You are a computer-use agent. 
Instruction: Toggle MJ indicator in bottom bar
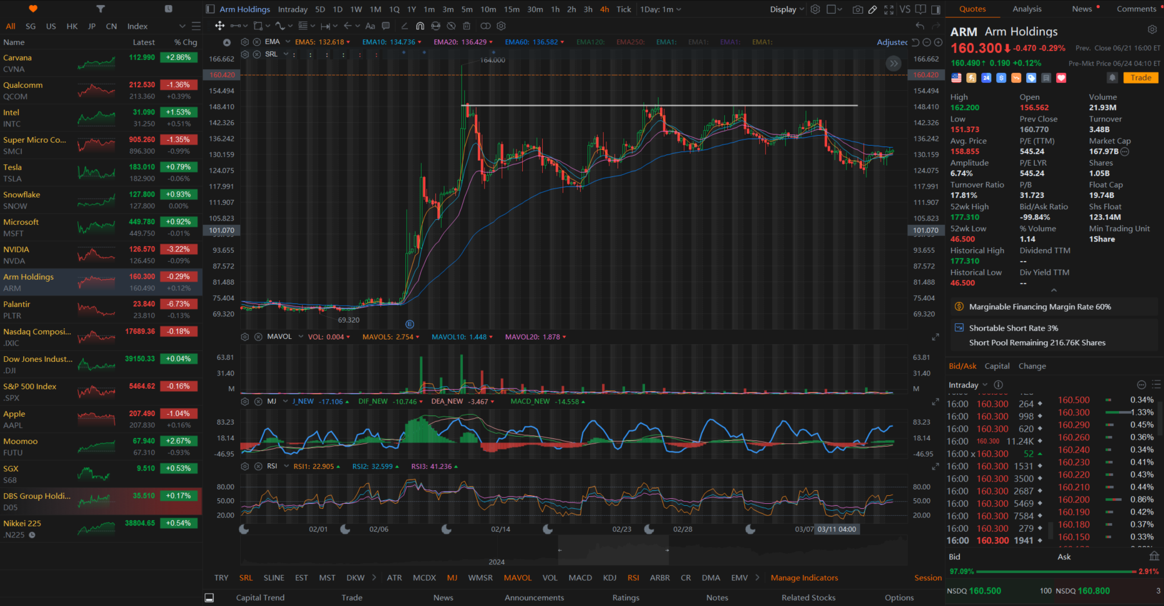click(x=452, y=578)
